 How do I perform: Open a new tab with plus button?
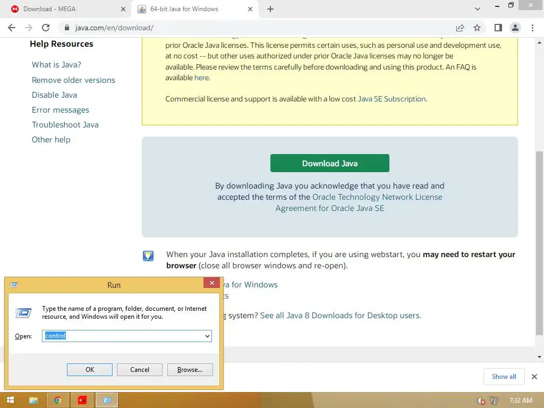(270, 9)
